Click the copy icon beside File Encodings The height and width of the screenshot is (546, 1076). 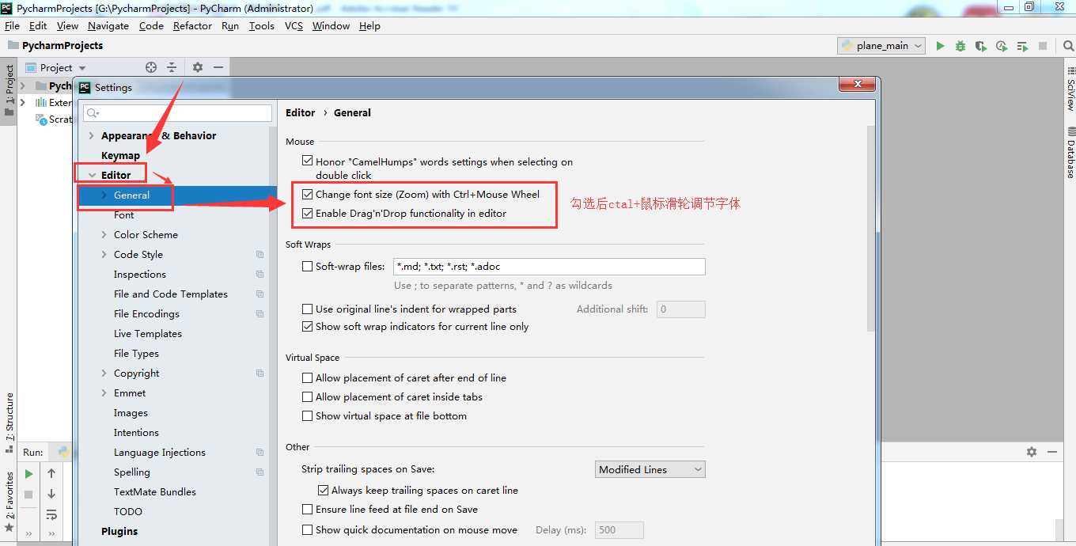tap(260, 314)
